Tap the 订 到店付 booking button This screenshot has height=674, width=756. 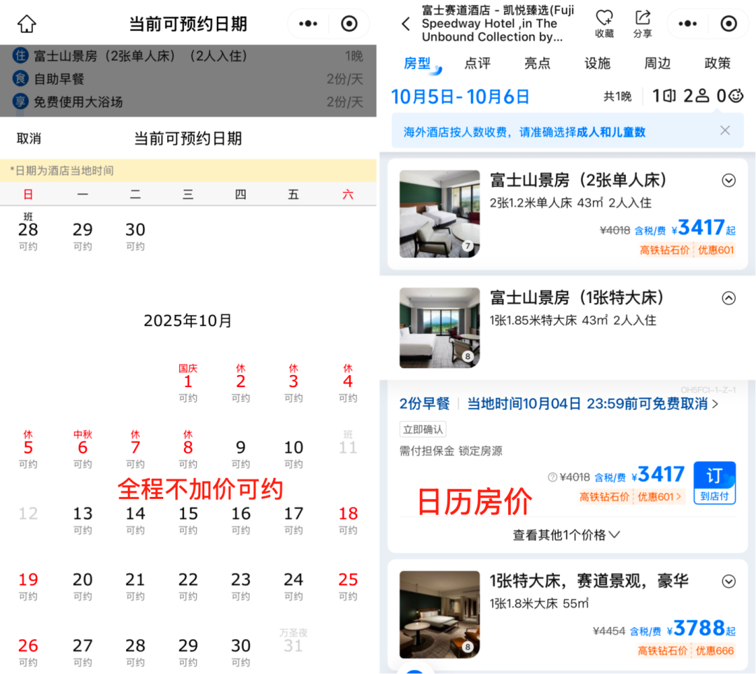[715, 483]
